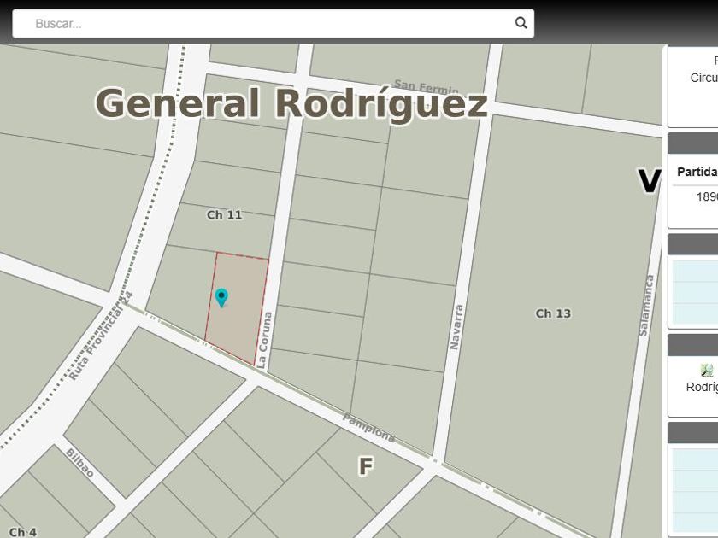This screenshot has width=718, height=538.
Task: Click the 'La Coruna' street label
Action: (x=265, y=341)
